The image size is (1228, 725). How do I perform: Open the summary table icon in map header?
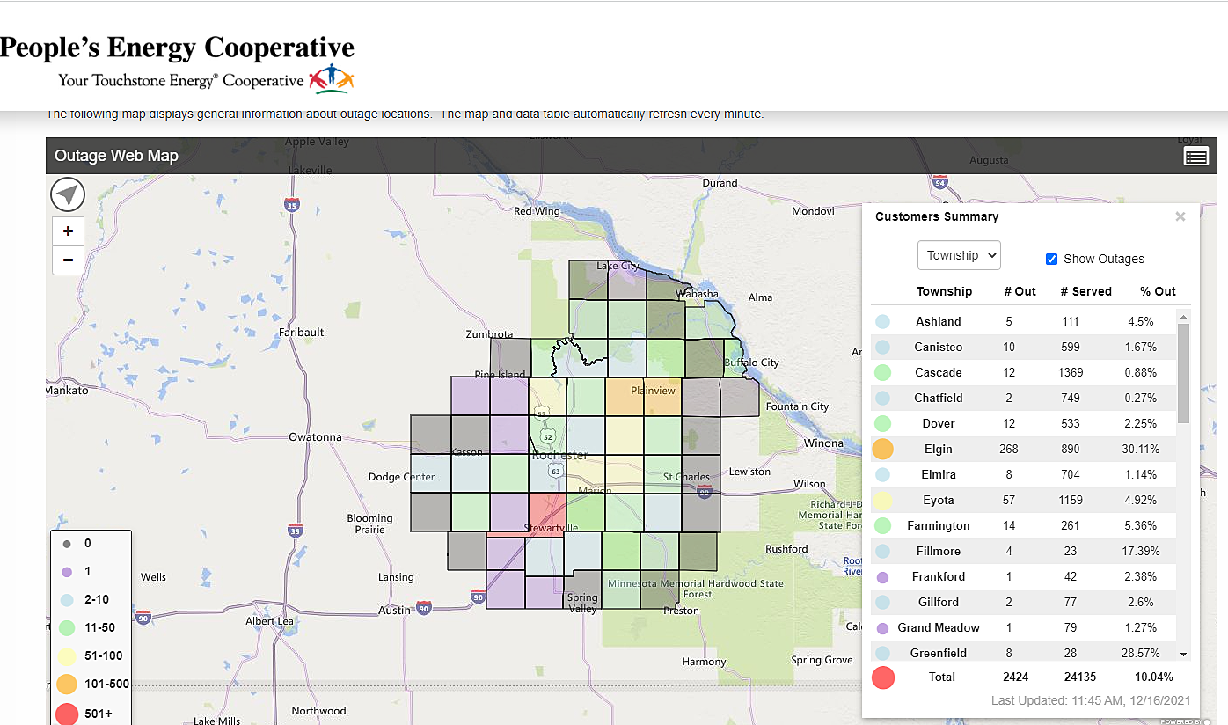[x=1195, y=157]
